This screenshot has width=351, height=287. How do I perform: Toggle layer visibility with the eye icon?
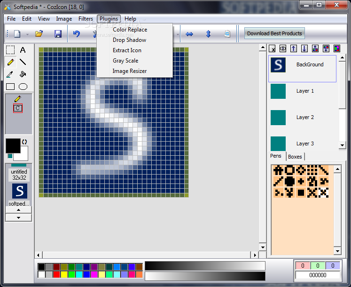(x=283, y=48)
